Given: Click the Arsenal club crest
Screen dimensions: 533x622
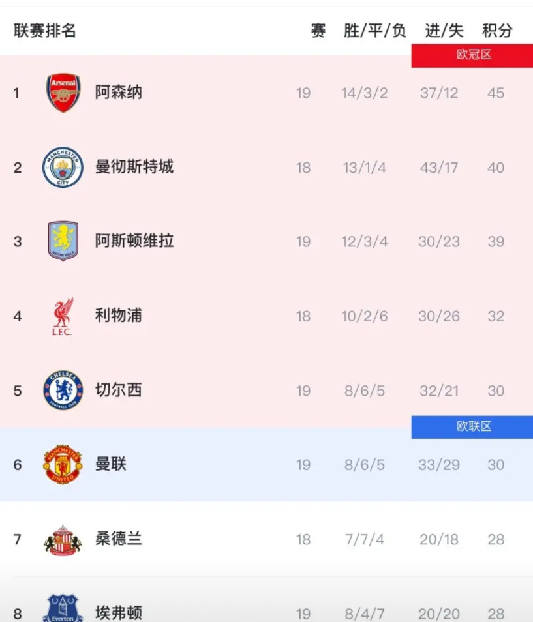Looking at the screenshot, I should [x=63, y=93].
